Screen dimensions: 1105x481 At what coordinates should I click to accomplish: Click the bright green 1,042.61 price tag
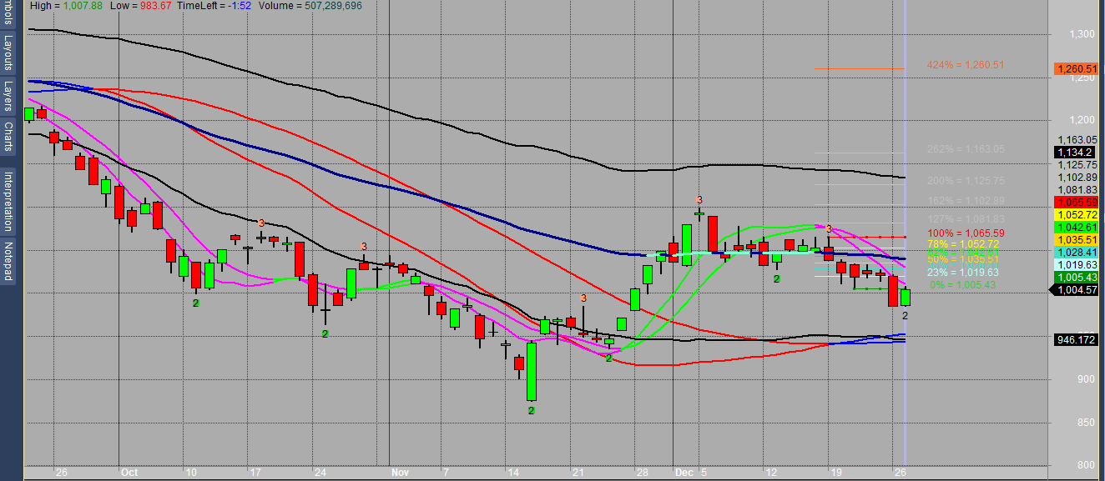(x=1076, y=227)
